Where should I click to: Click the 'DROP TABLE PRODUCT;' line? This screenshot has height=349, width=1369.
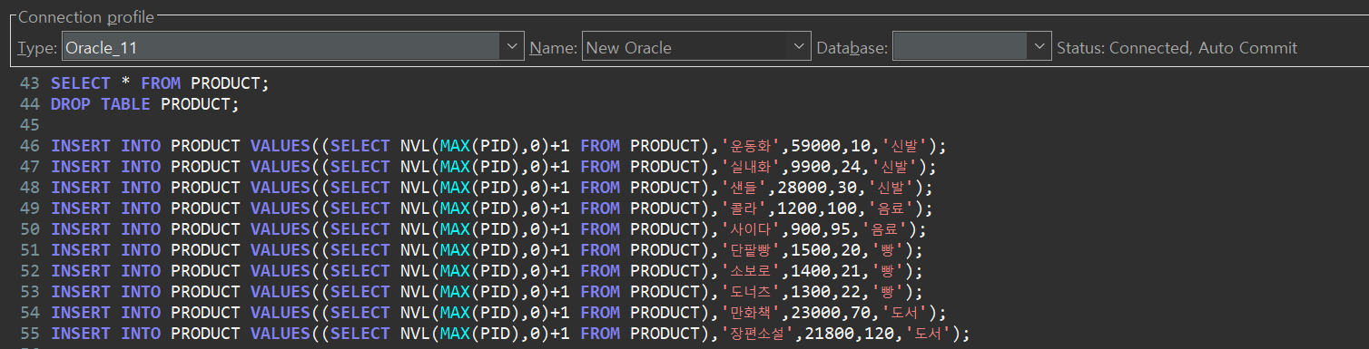point(145,104)
